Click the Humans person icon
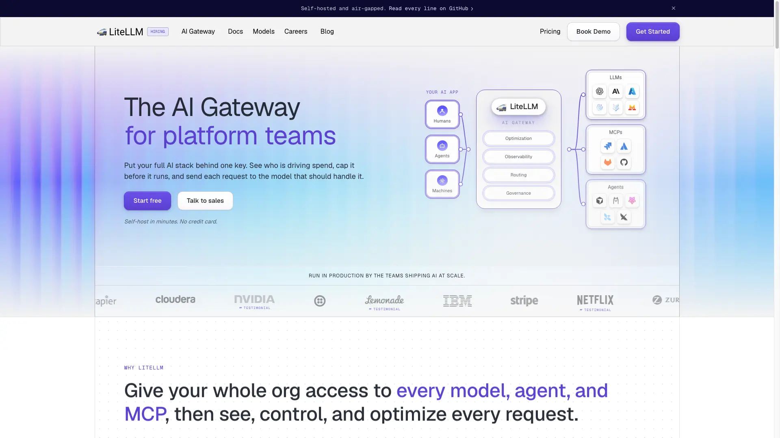Image resolution: width=780 pixels, height=438 pixels. (442, 111)
